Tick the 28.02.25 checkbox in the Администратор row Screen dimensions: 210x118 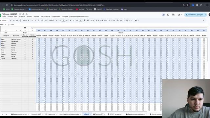point(204,39)
